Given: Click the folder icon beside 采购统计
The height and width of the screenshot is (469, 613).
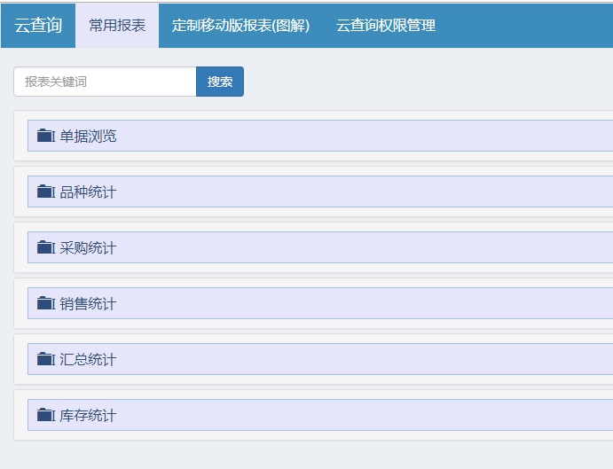Looking at the screenshot, I should pos(46,247).
